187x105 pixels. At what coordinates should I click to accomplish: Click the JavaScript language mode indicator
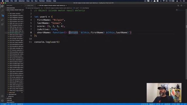[167, 104]
